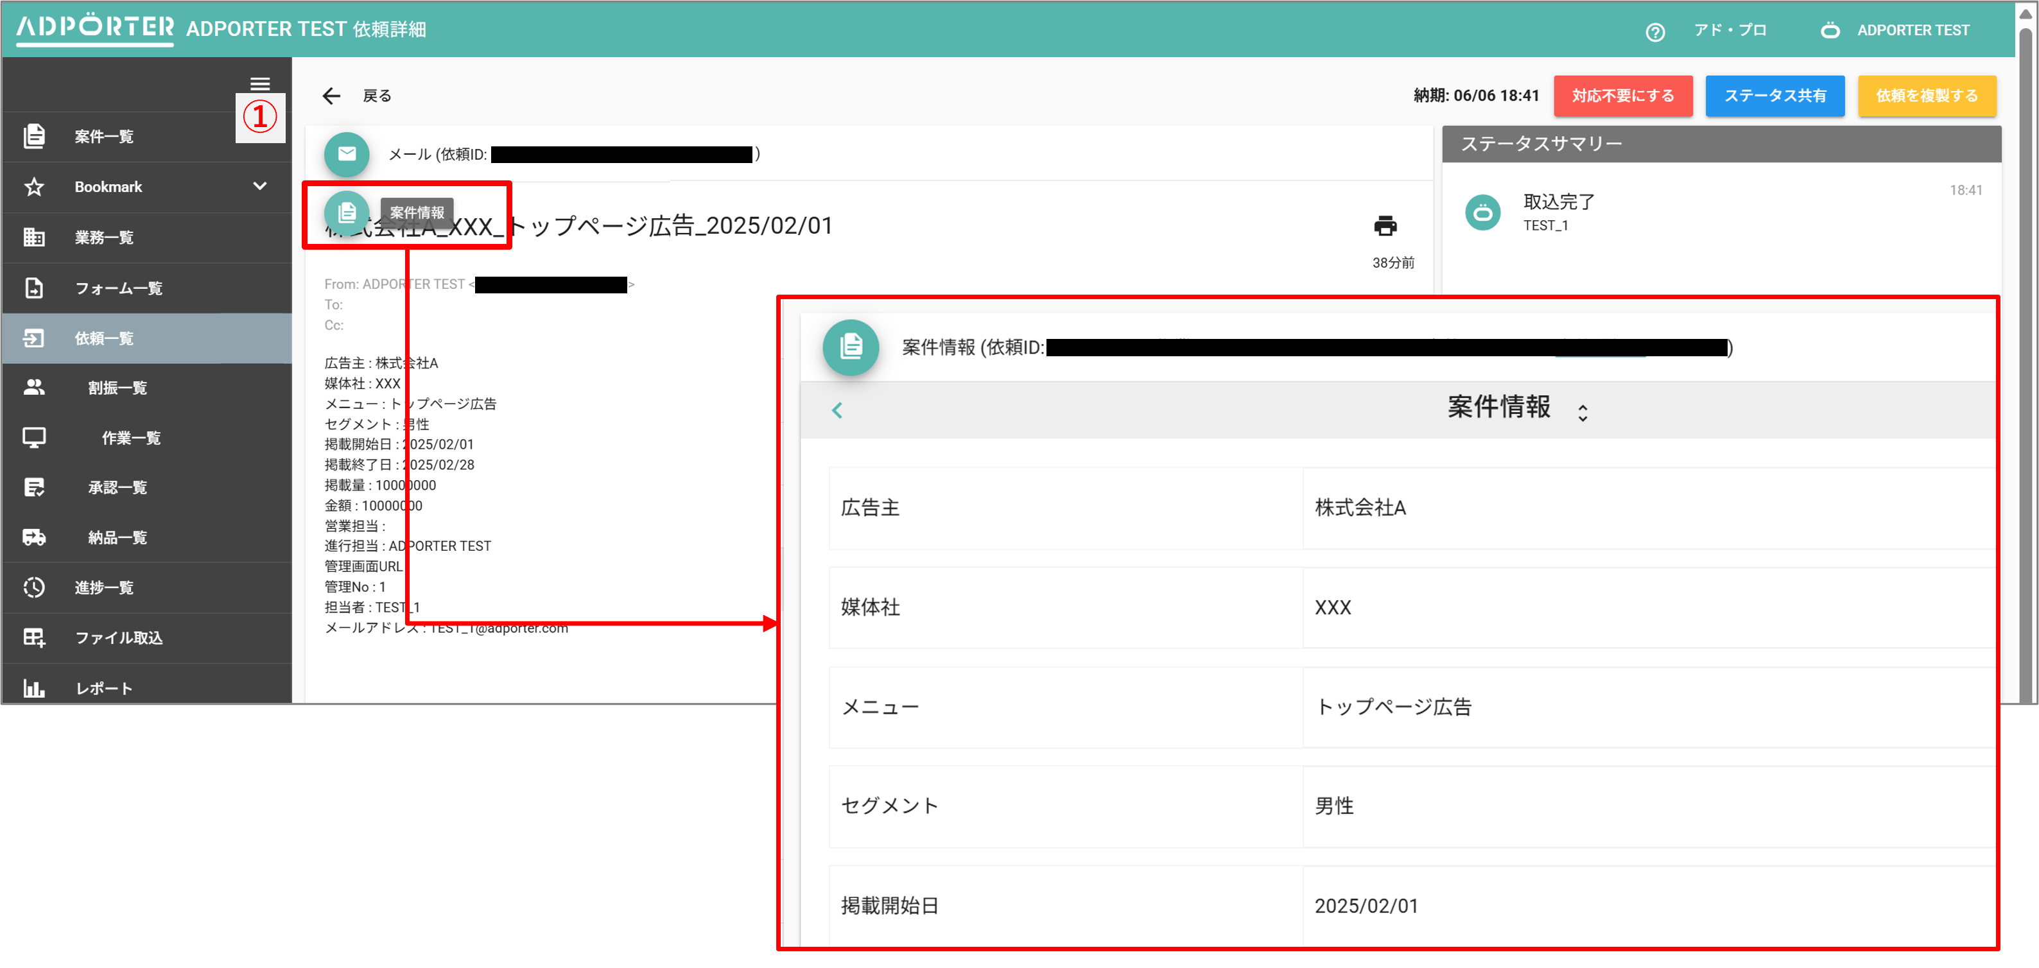Toggle the hamburger sidebar menu

[x=259, y=83]
